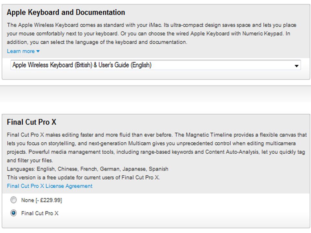Click the Languages list line of text
The width and height of the screenshot is (311, 233).
[x=87, y=169]
